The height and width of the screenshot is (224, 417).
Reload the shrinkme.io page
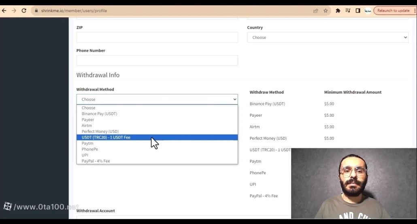click(24, 11)
